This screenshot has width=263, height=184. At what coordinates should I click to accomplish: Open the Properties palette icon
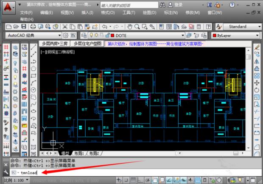click(x=161, y=26)
